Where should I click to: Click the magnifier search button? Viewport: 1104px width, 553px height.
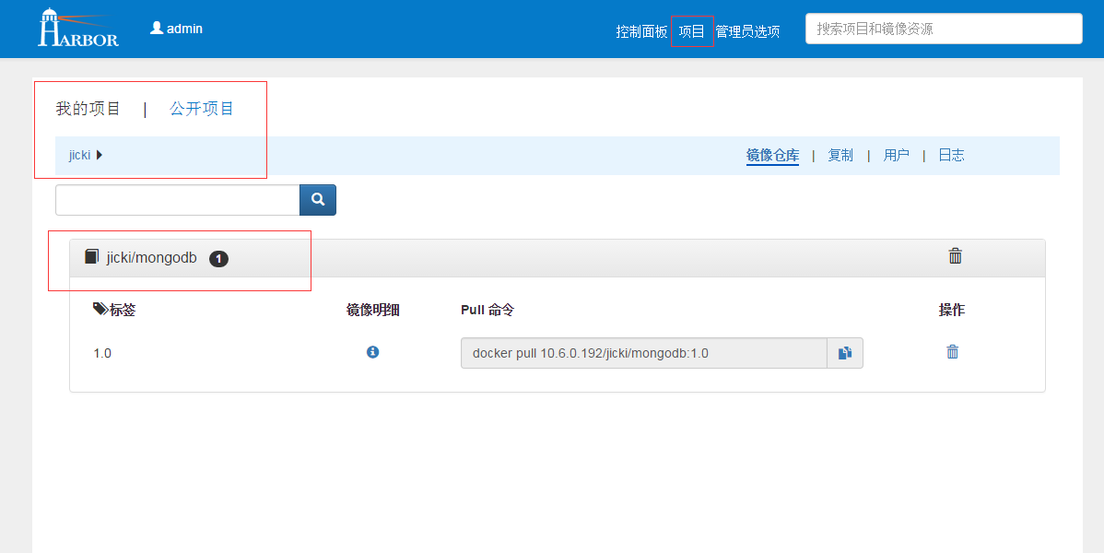tap(318, 199)
